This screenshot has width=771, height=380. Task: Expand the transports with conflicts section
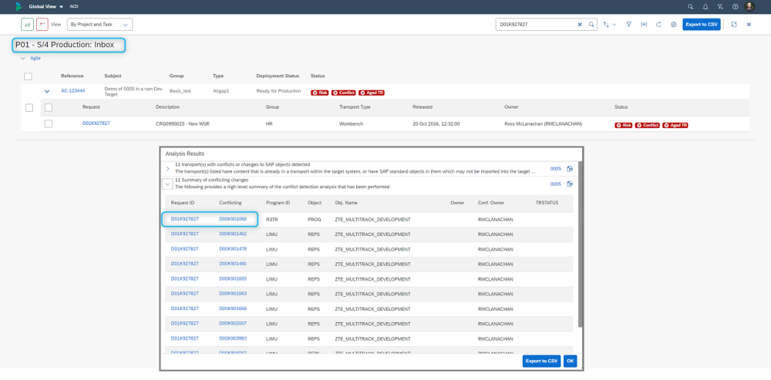pos(167,168)
